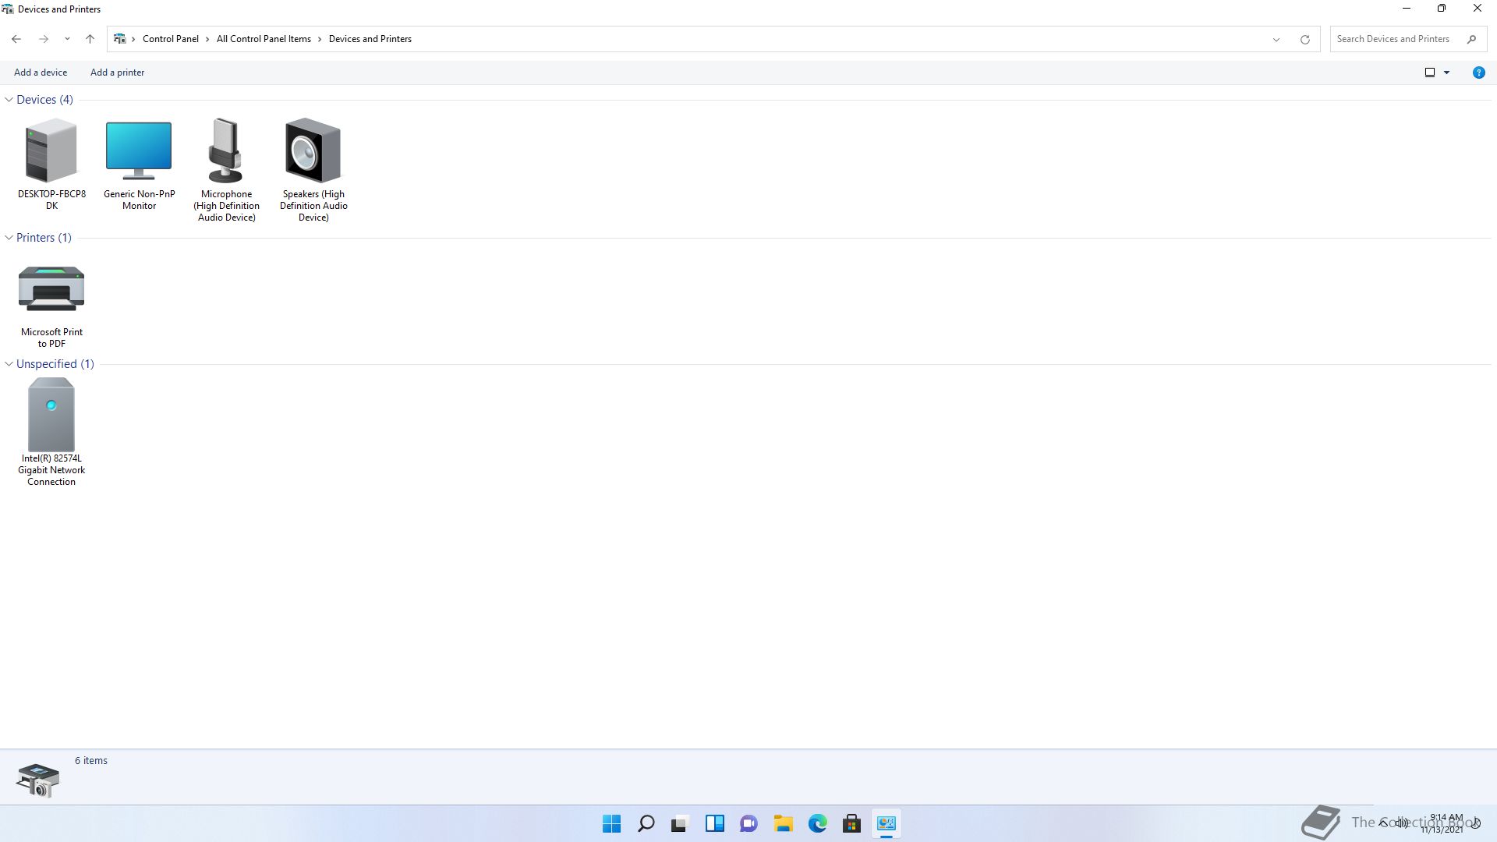Open the recent locations dropdown arrow

[67, 39]
